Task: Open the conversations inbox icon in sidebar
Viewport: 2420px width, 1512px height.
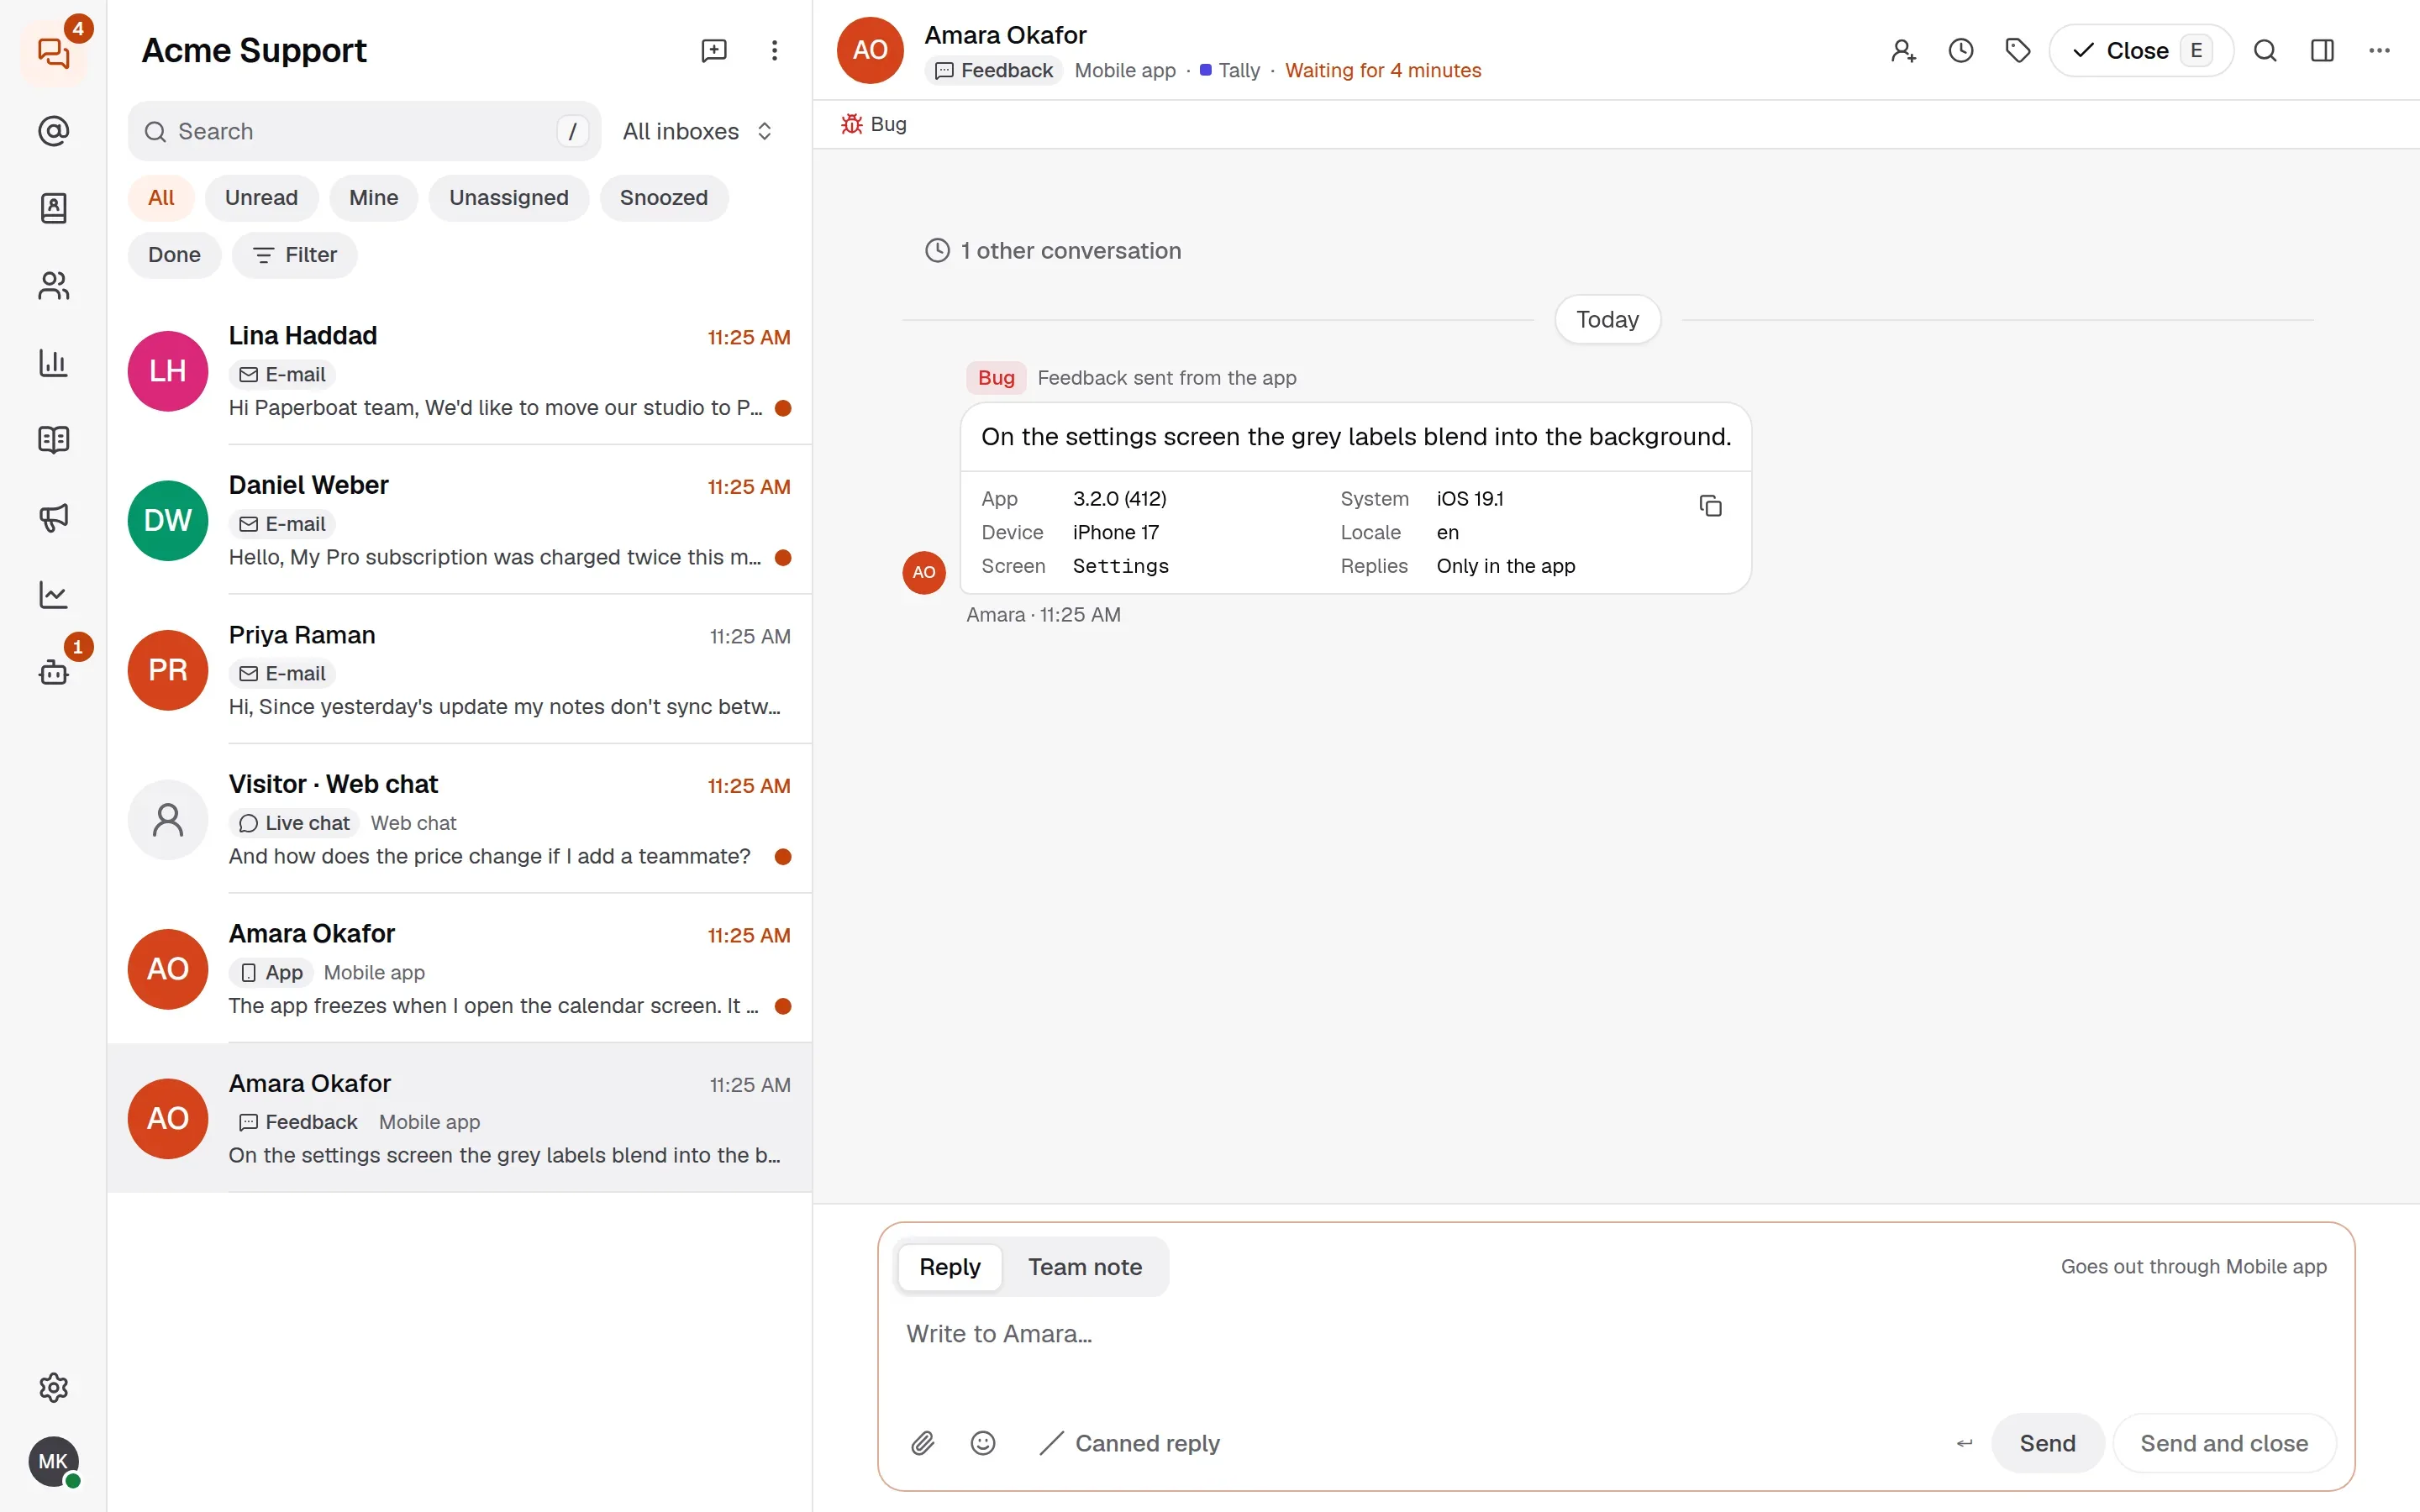Action: (x=53, y=52)
